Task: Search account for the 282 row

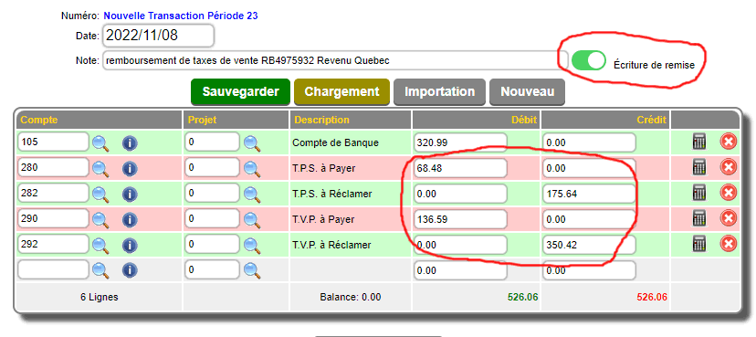Action: pos(100,195)
